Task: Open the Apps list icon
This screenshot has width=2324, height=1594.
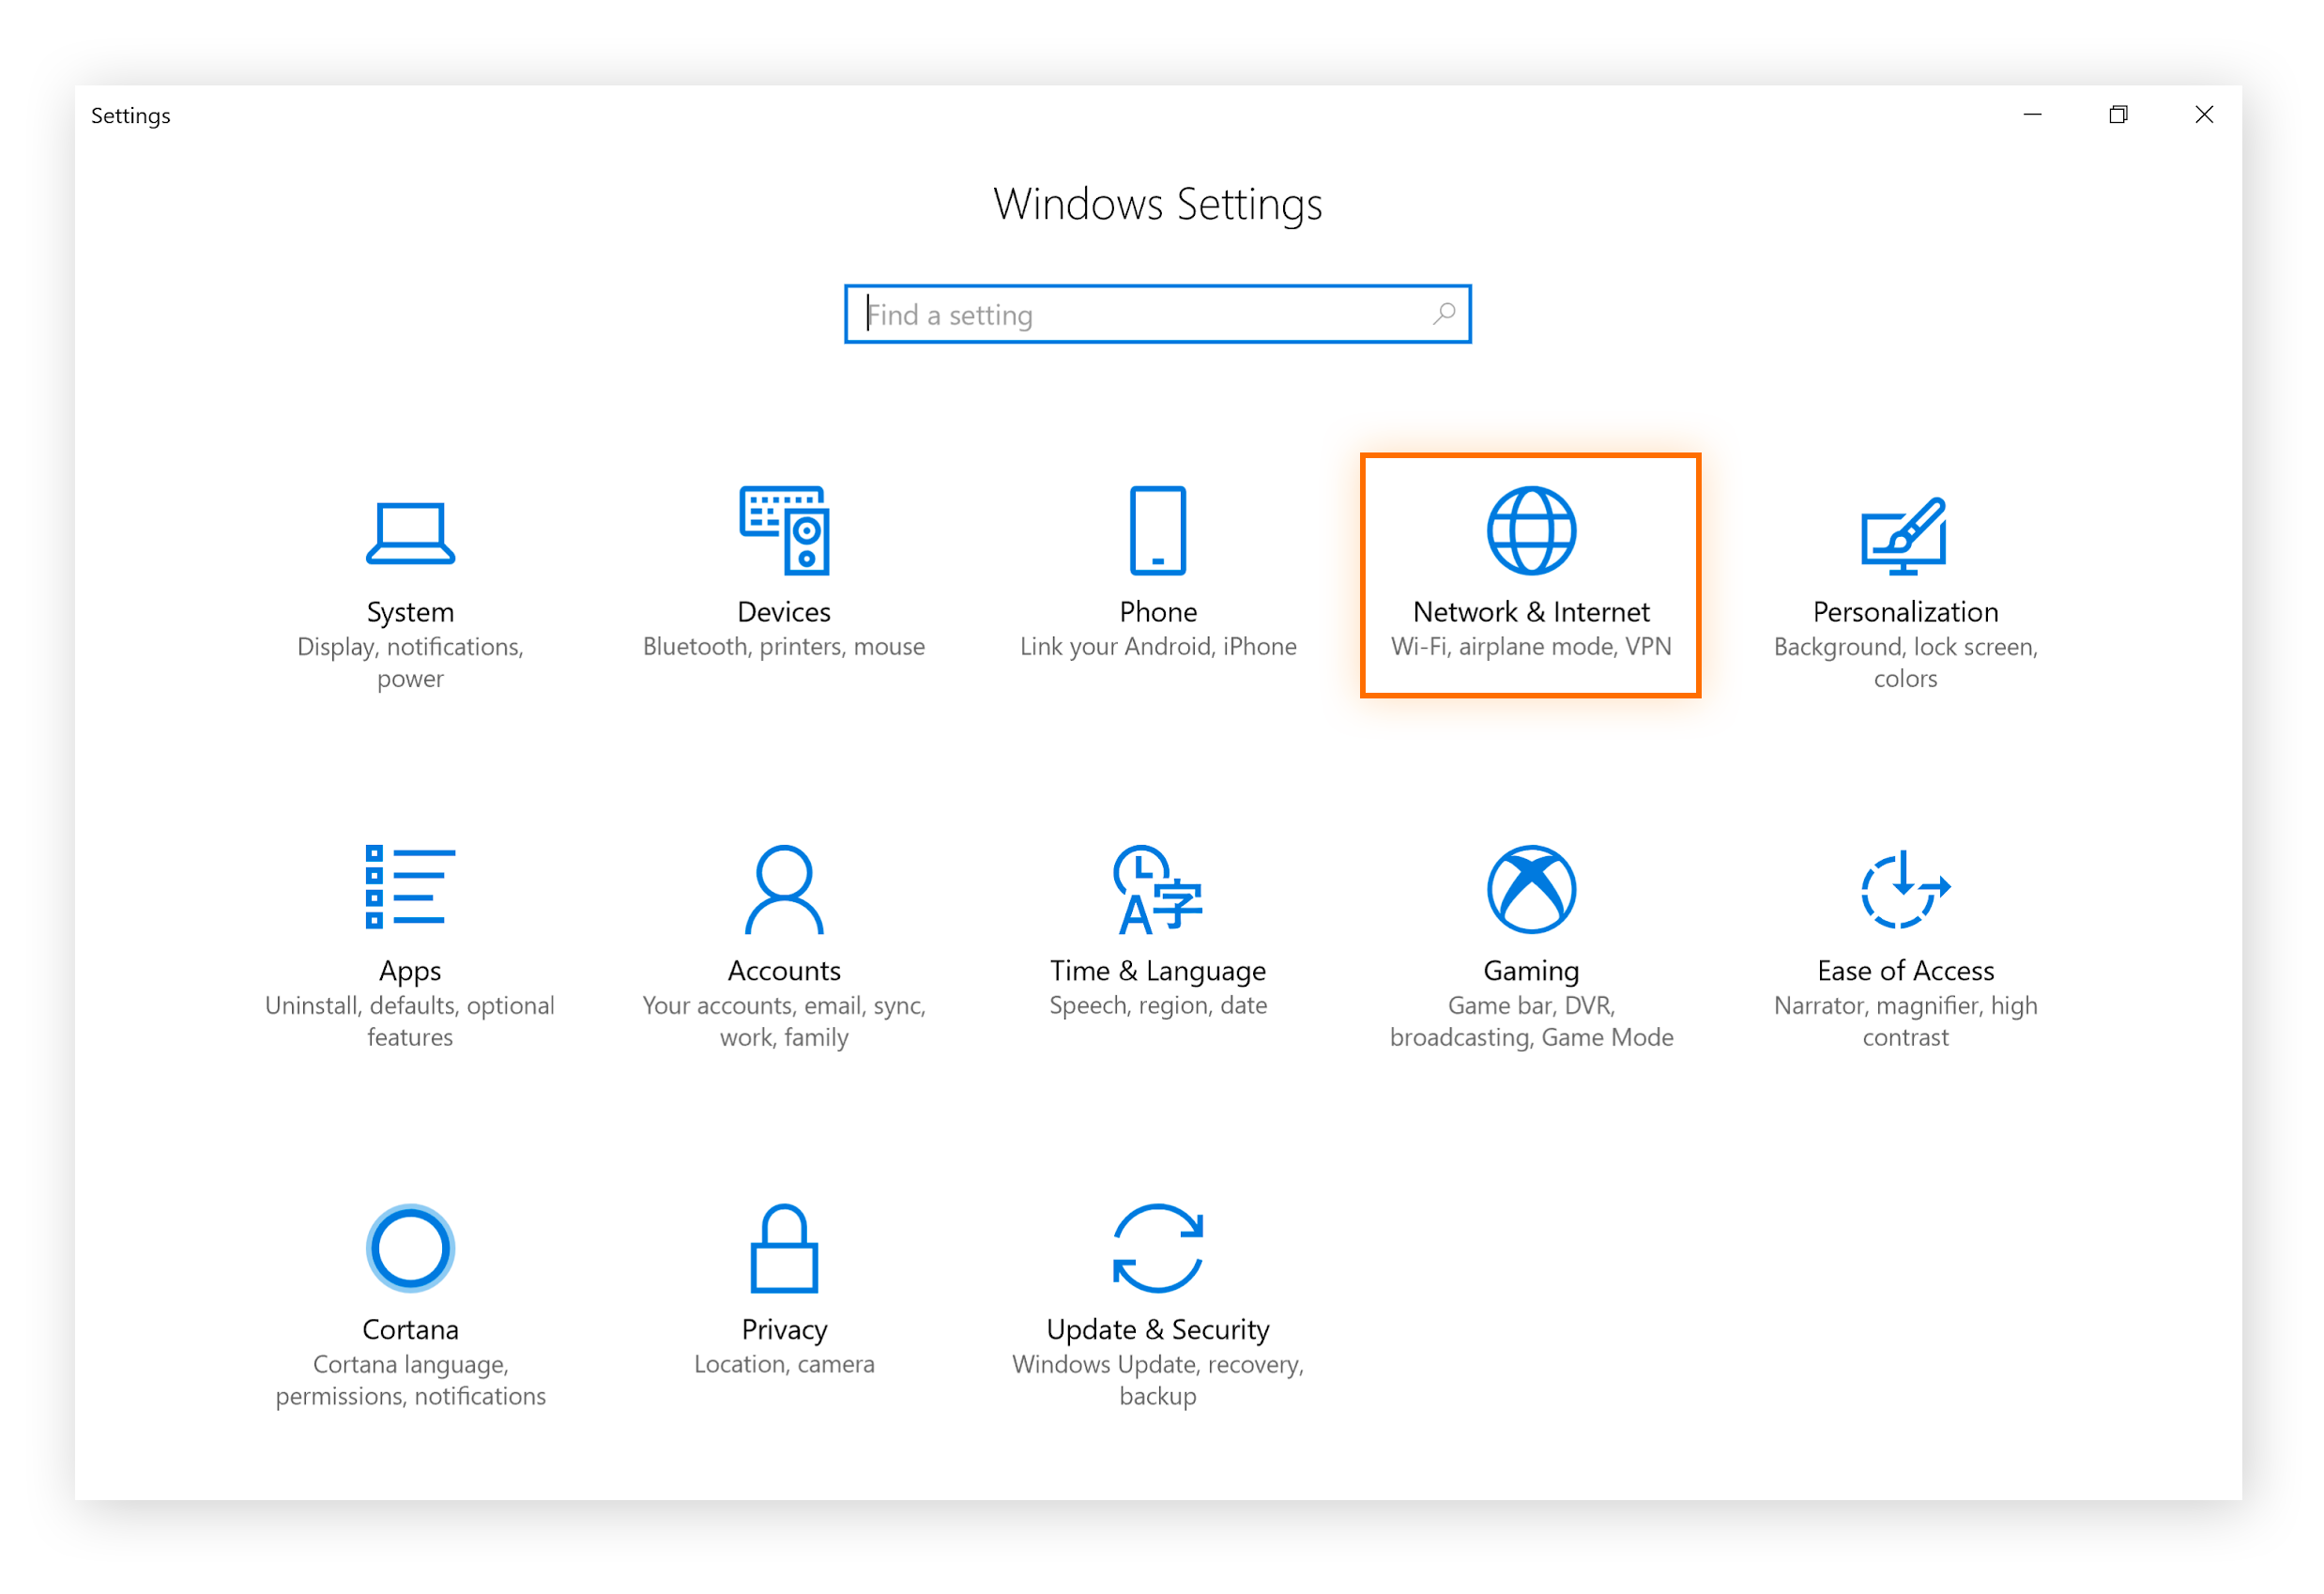Action: coord(410,888)
